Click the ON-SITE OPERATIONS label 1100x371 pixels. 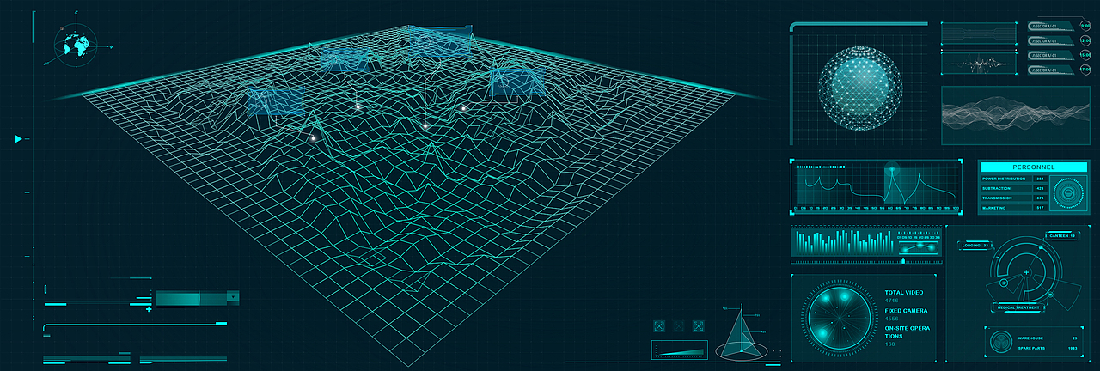pyautogui.click(x=907, y=333)
